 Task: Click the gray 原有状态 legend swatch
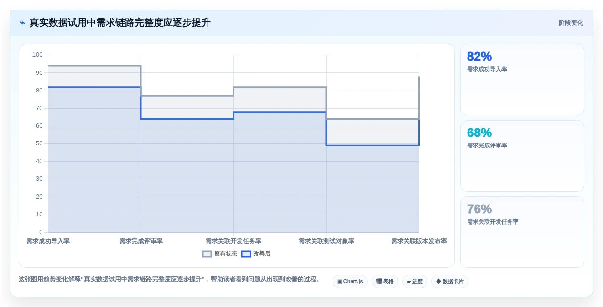[x=207, y=254]
